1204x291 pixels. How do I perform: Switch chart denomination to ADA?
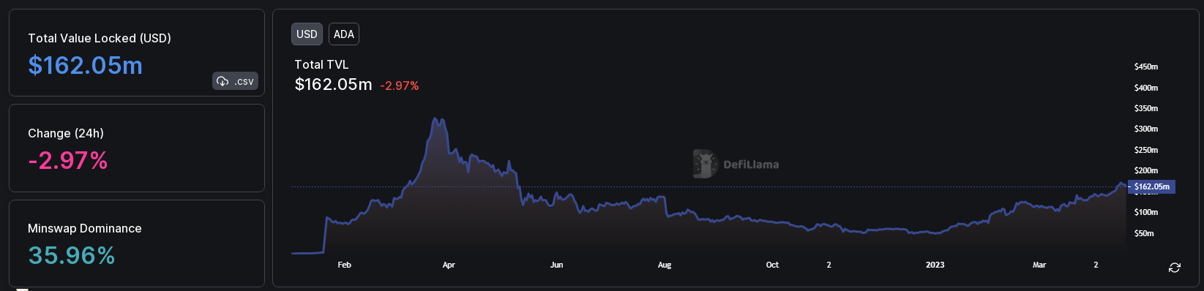(x=344, y=34)
